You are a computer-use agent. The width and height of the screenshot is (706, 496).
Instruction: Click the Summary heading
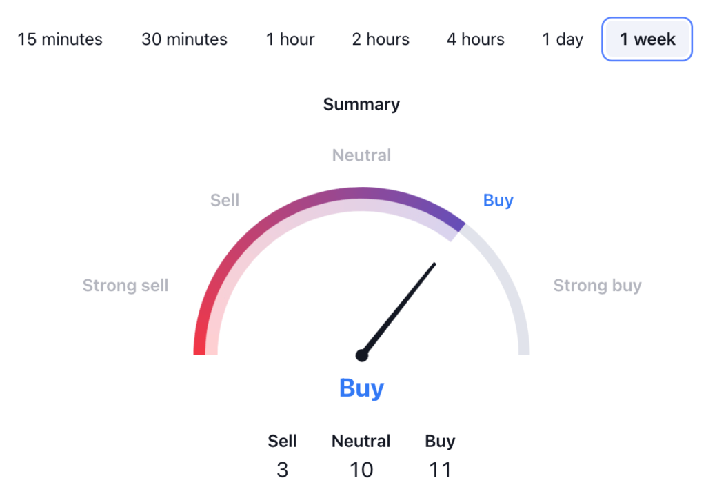pos(361,104)
